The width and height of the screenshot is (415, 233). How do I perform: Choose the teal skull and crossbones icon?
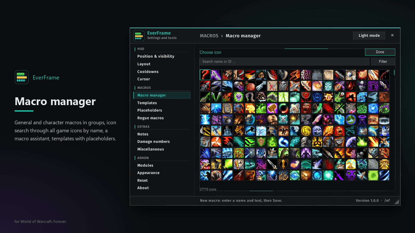(283, 119)
